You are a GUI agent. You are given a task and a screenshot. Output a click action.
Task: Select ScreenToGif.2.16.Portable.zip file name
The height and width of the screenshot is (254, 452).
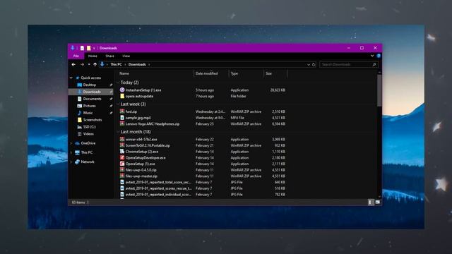click(148, 145)
